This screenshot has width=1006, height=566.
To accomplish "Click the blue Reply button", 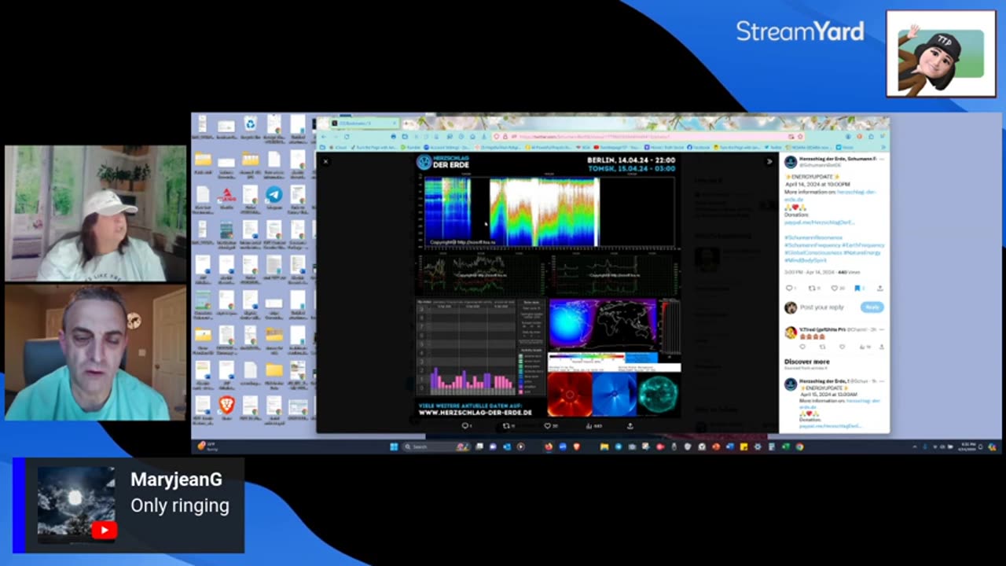I will click(x=872, y=307).
